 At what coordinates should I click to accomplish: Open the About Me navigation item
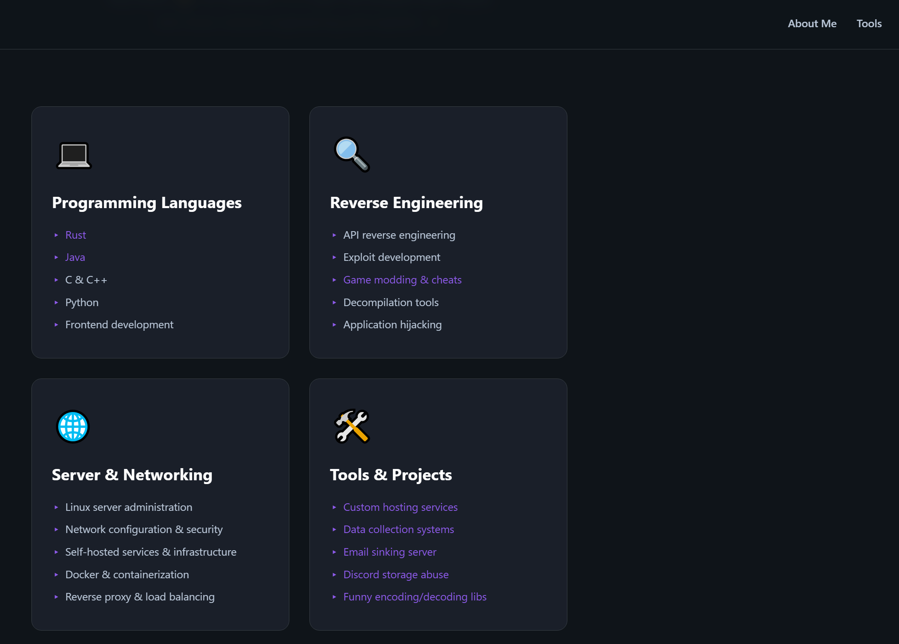812,23
